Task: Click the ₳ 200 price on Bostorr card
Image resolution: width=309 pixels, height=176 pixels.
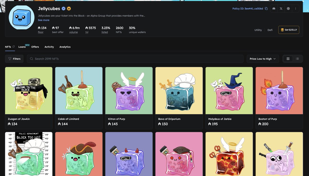Action: pos(263,124)
